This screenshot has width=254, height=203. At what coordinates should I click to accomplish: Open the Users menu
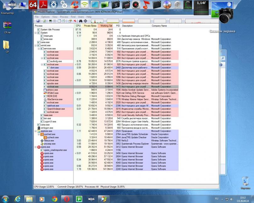[x=81, y=17]
